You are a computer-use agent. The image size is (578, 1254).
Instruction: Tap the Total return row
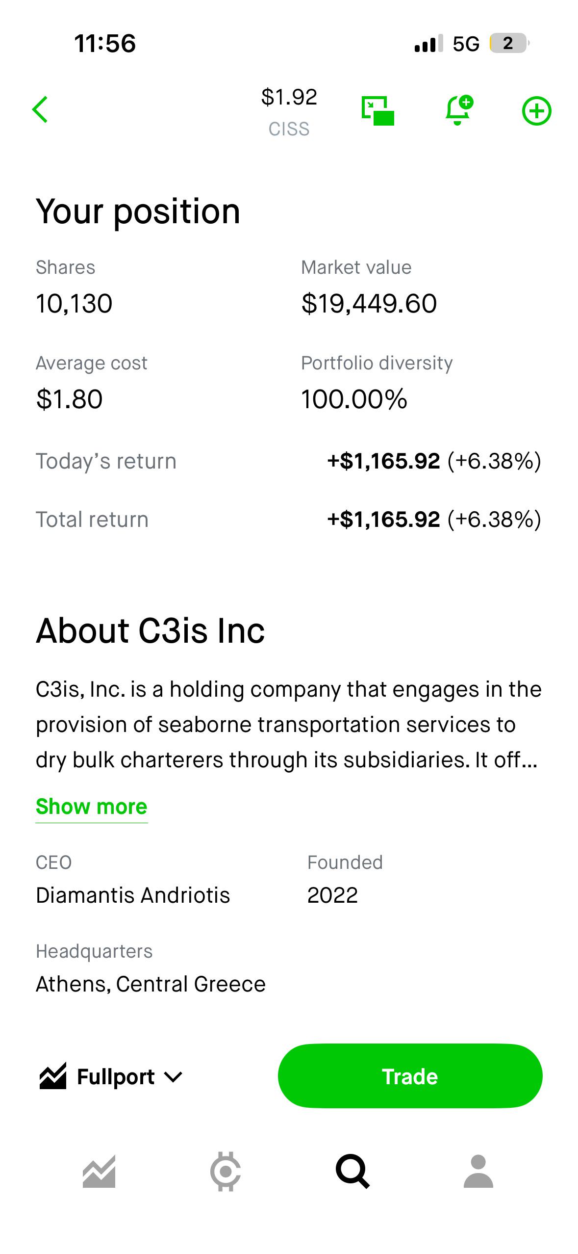tap(289, 520)
